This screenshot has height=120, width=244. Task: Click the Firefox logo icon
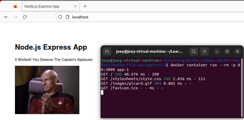point(16,6)
